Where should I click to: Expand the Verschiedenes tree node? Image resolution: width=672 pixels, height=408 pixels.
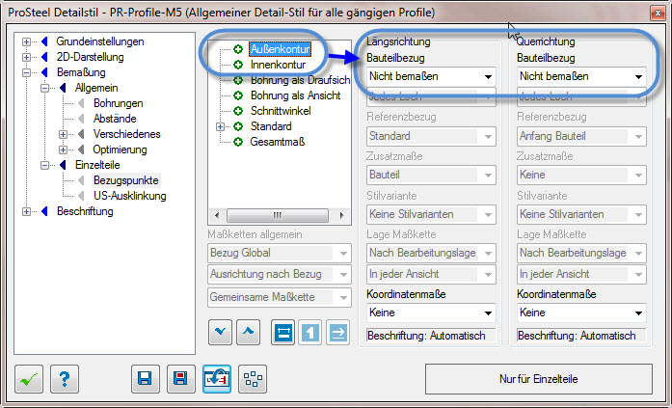pyautogui.click(x=63, y=135)
